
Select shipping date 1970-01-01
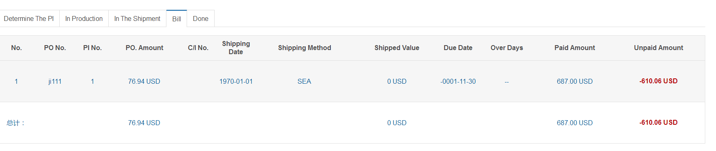click(x=236, y=81)
